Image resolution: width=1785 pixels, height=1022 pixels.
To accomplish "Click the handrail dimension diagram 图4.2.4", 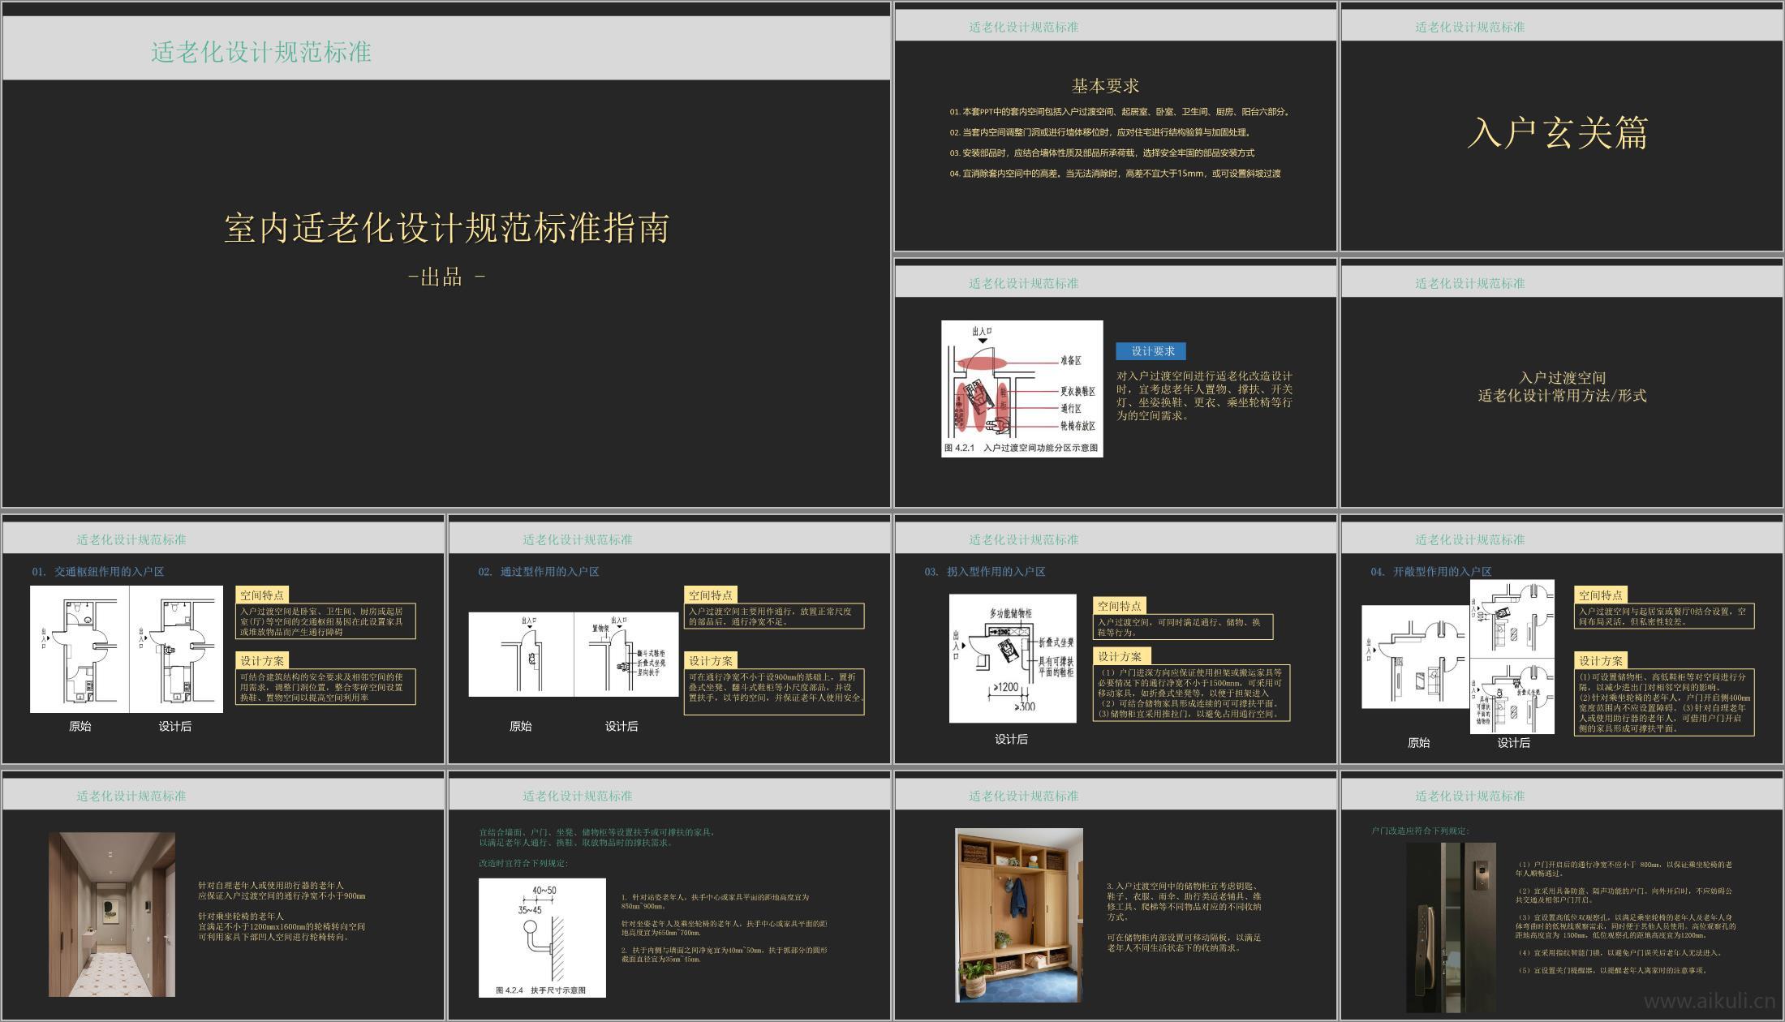I will (542, 936).
